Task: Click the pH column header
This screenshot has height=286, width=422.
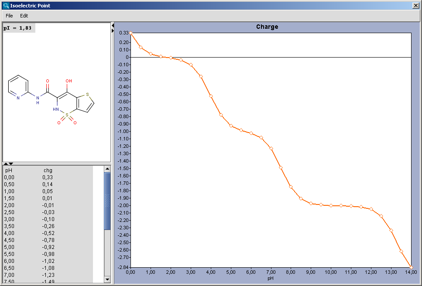Action: click(8, 170)
